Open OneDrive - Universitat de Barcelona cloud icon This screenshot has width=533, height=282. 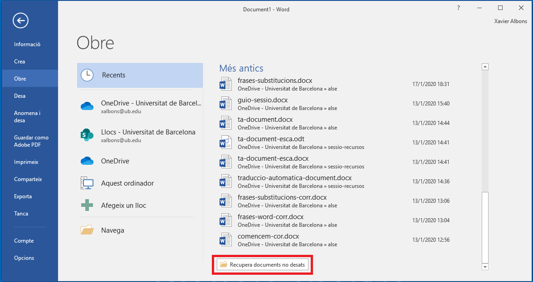point(87,106)
